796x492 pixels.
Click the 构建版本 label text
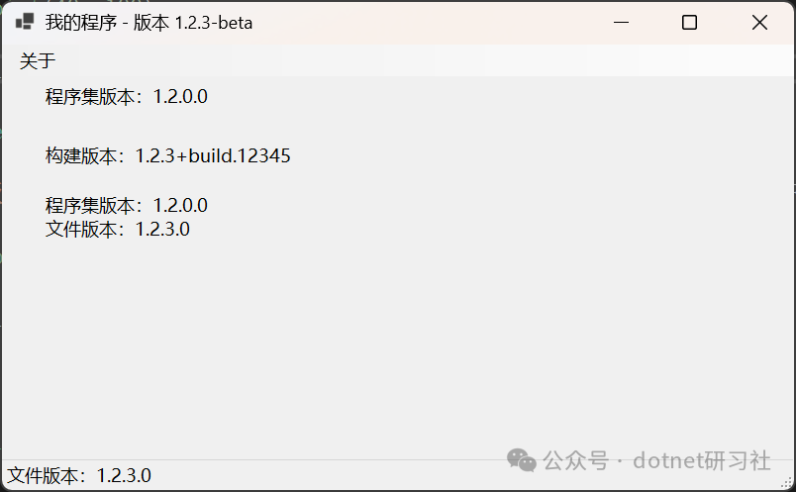84,155
